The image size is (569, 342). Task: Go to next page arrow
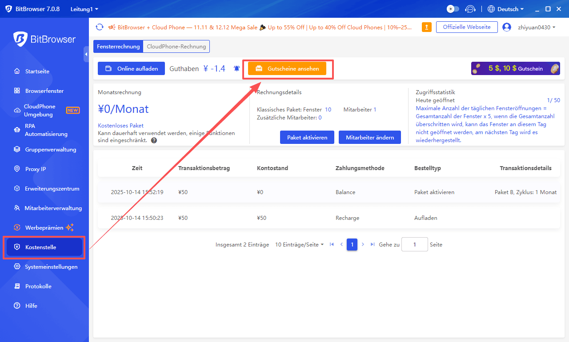coord(363,244)
